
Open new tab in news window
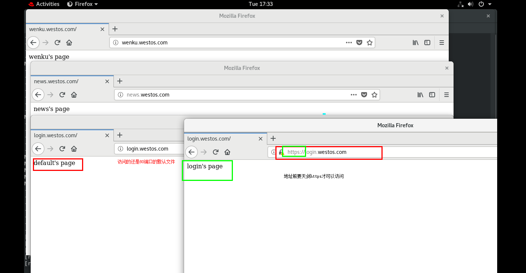coord(120,81)
